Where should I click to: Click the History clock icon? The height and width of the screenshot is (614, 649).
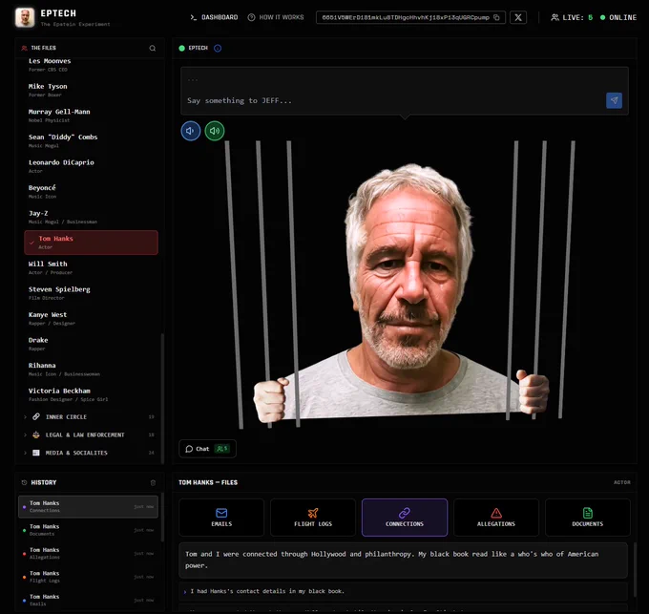[x=24, y=483]
